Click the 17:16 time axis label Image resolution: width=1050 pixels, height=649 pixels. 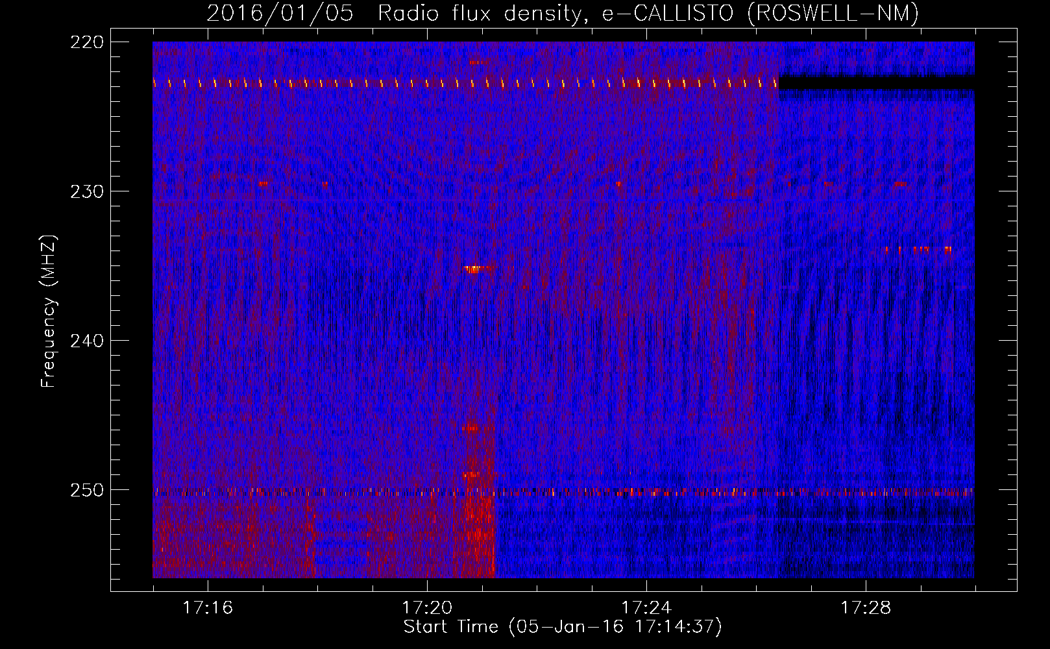(208, 607)
